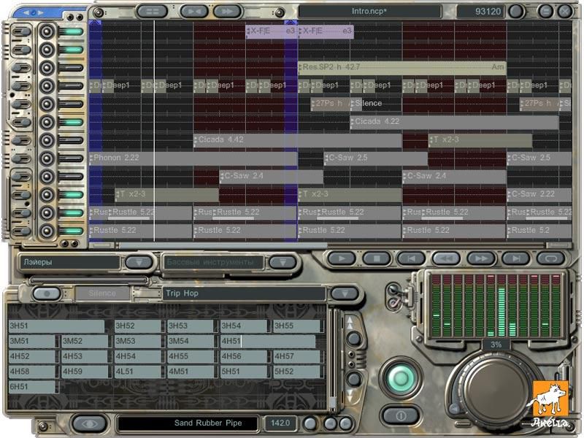Open the Trip Hop style dropdown
The image size is (584, 438).
click(x=345, y=293)
